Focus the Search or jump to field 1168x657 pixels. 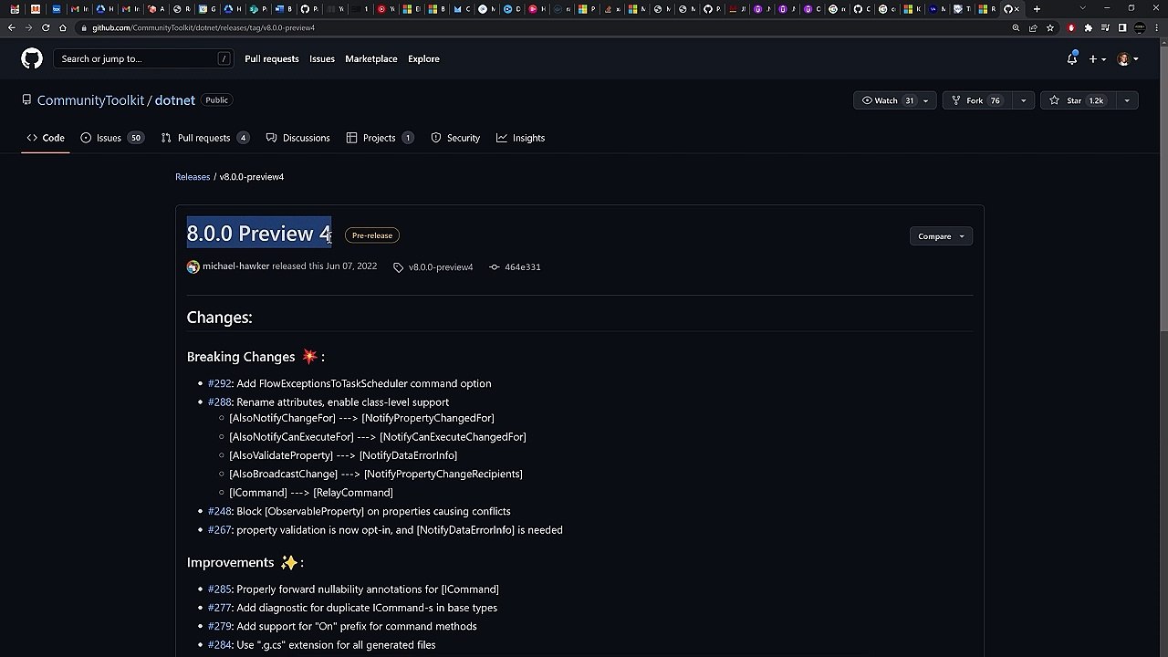[145, 58]
